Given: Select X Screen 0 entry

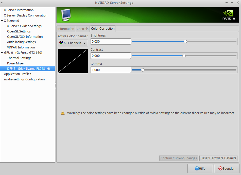Looking at the screenshot, I should 11,21.
